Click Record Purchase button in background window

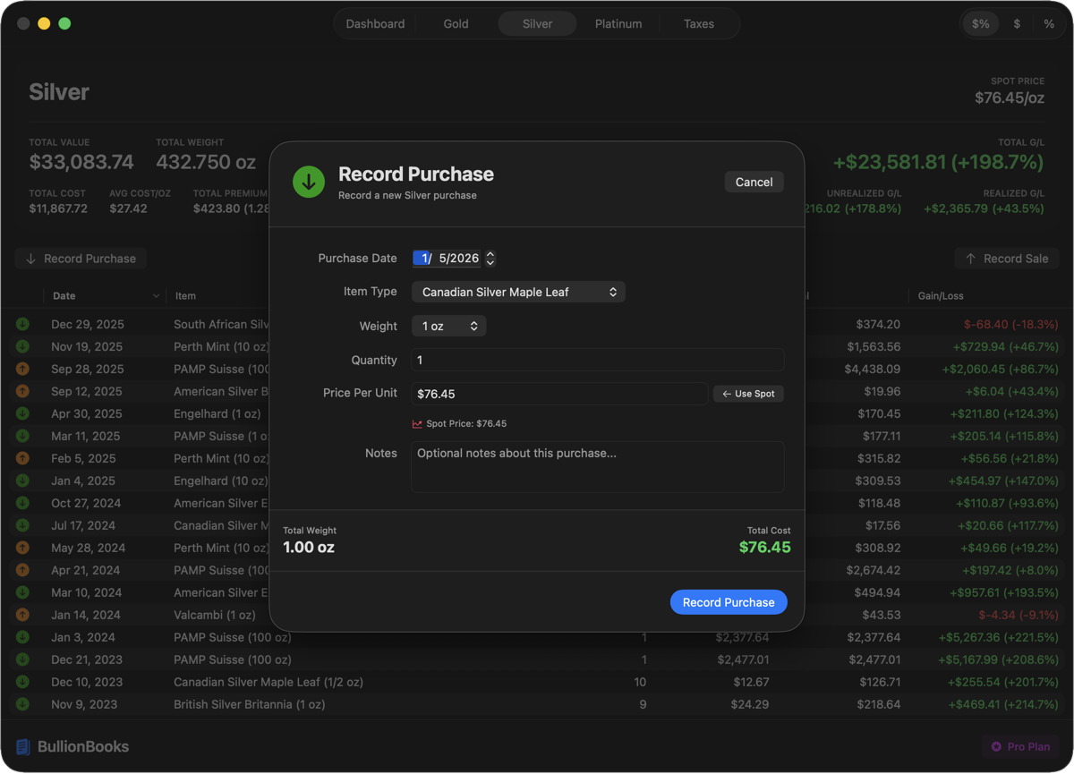pyautogui.click(x=81, y=259)
